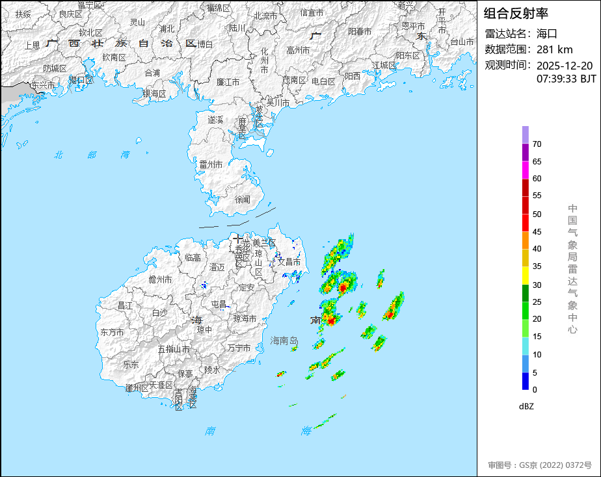Click the 五指山市 label on Hainan

click(174, 349)
